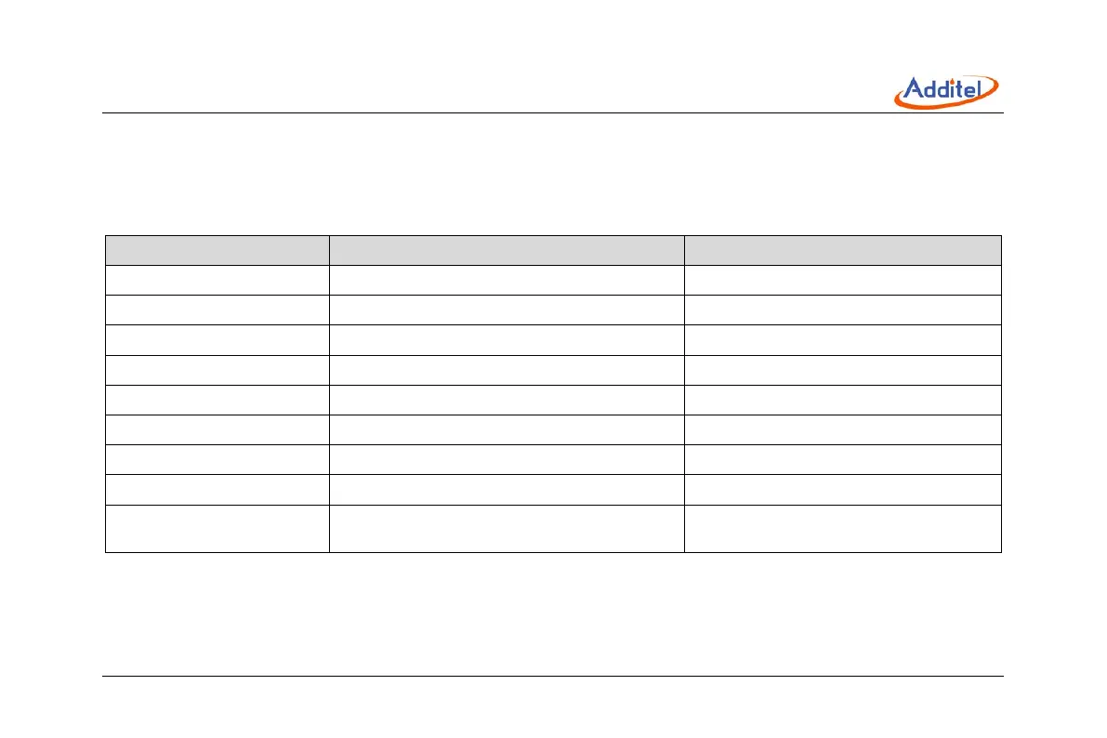Select the fifth body row's left cell

pyautogui.click(x=217, y=400)
